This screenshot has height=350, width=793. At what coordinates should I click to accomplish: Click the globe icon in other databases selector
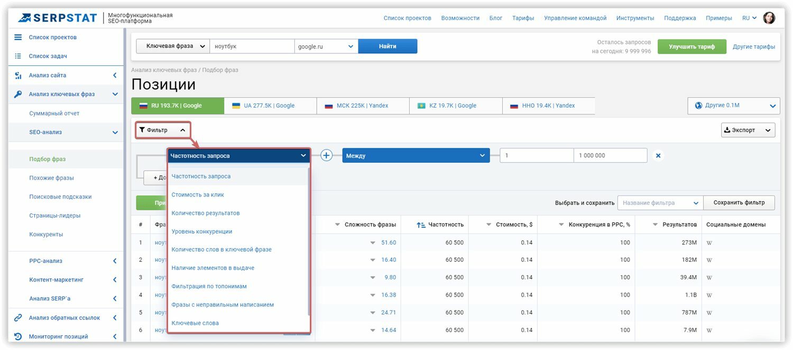698,105
